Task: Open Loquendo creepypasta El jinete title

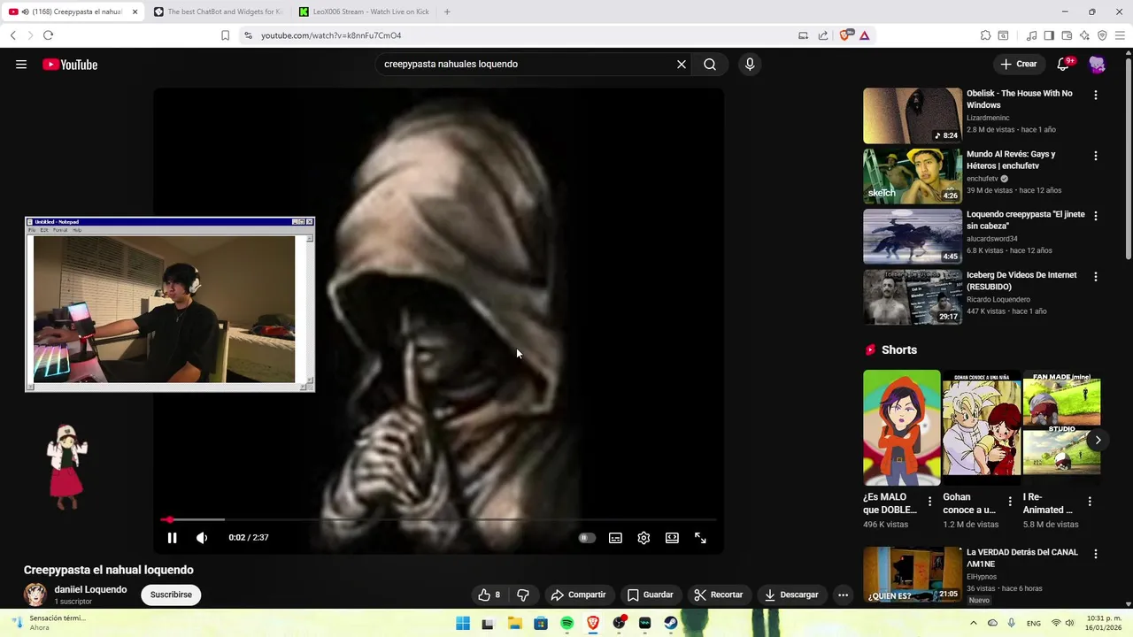Action: pos(1025,220)
